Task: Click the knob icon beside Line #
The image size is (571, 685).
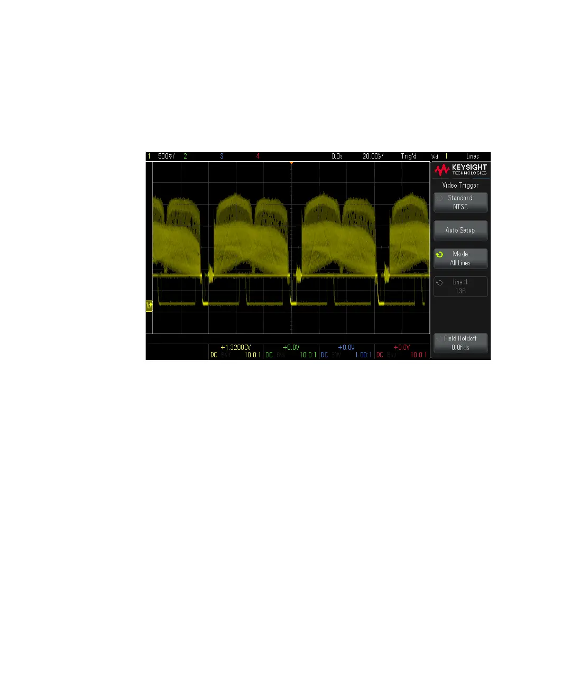Action: pos(439,283)
